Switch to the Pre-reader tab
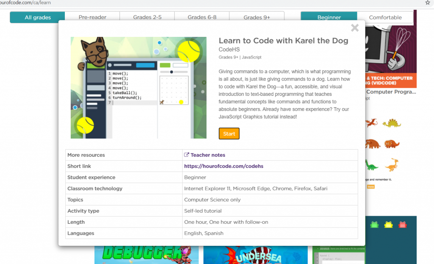The width and height of the screenshot is (434, 264). point(92,17)
